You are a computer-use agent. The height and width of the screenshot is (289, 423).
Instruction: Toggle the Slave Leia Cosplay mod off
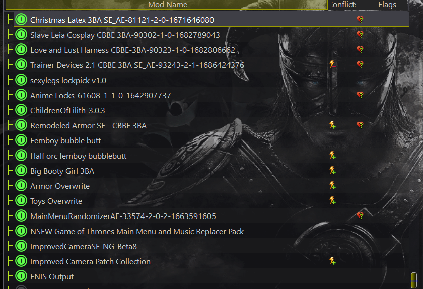(x=21, y=35)
